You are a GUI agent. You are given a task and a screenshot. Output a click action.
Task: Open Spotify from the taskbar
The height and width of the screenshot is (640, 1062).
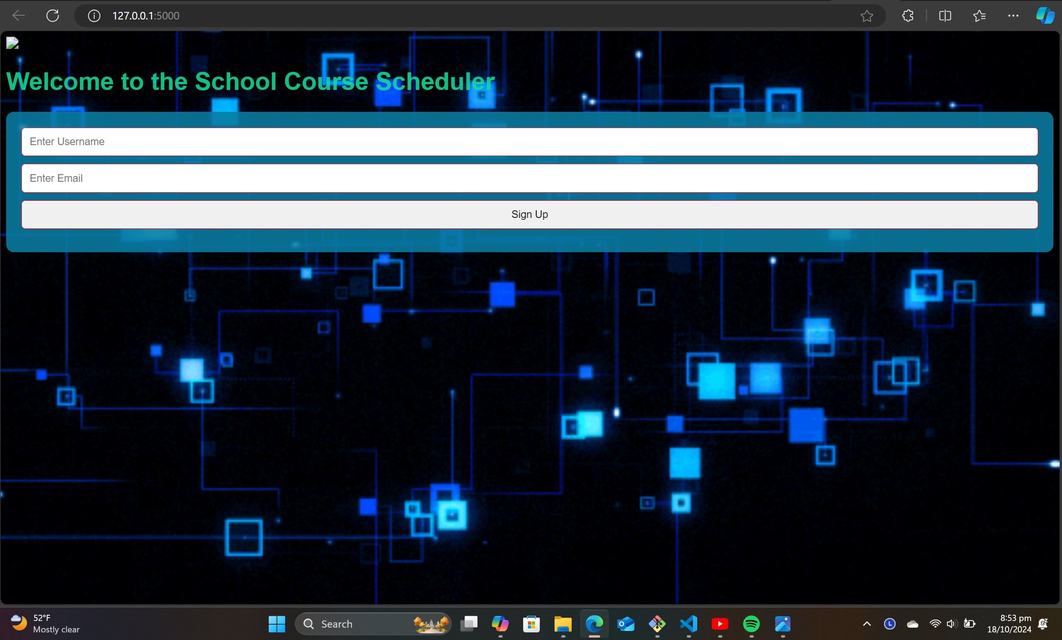[751, 624]
